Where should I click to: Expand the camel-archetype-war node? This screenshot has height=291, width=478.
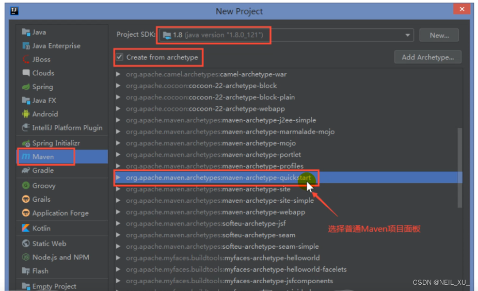(118, 74)
